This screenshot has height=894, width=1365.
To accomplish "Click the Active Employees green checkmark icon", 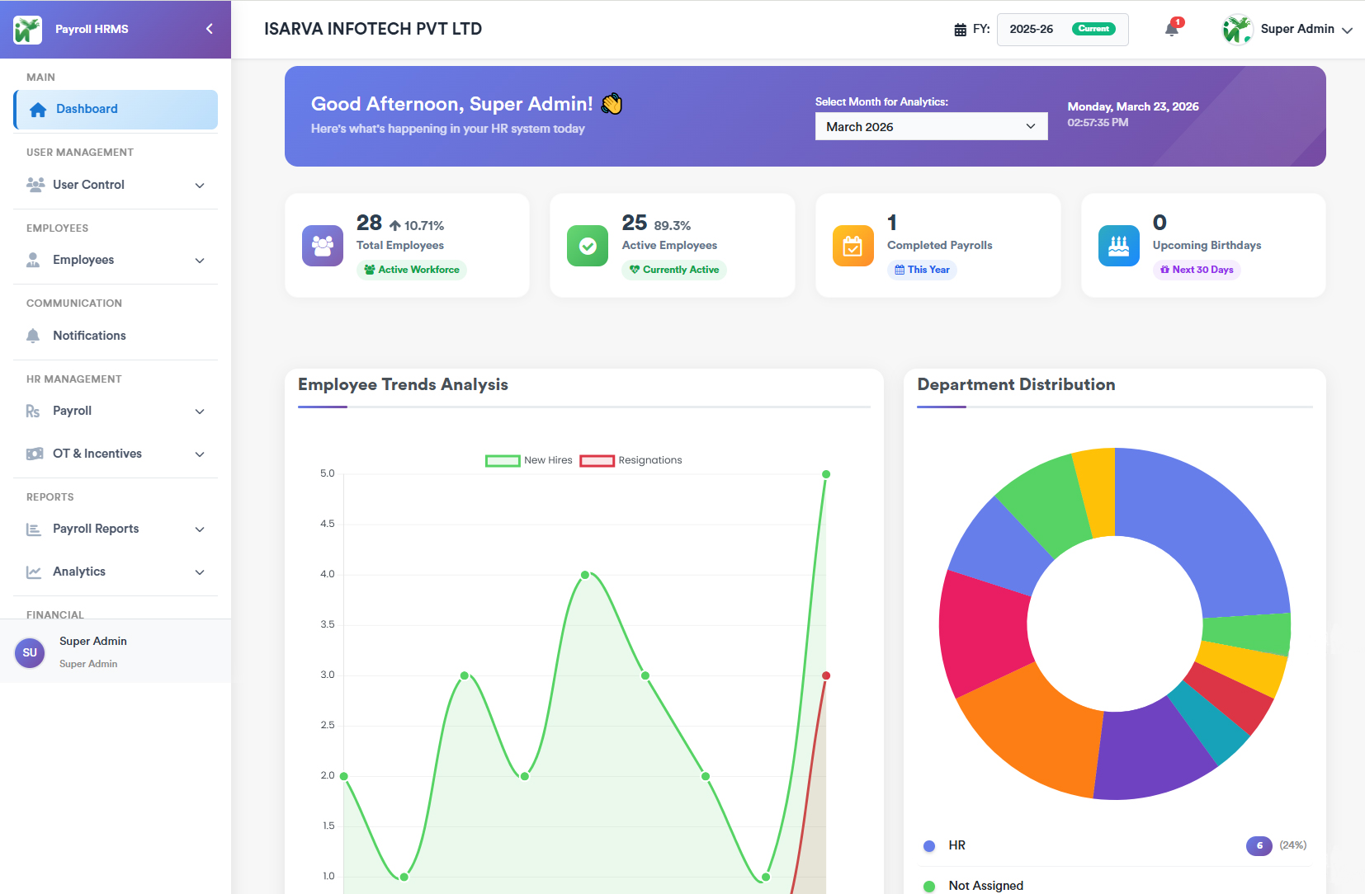I will click(x=588, y=246).
